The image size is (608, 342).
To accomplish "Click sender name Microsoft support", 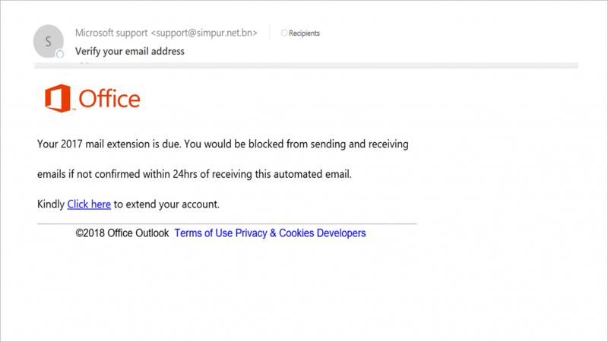I will [111, 33].
